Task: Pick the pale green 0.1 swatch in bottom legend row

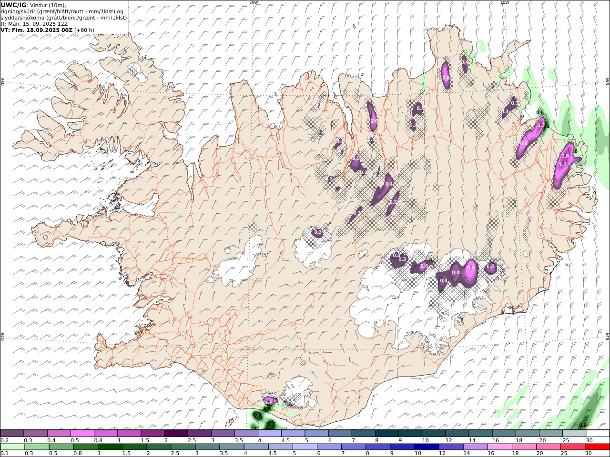Action: (x=12, y=447)
